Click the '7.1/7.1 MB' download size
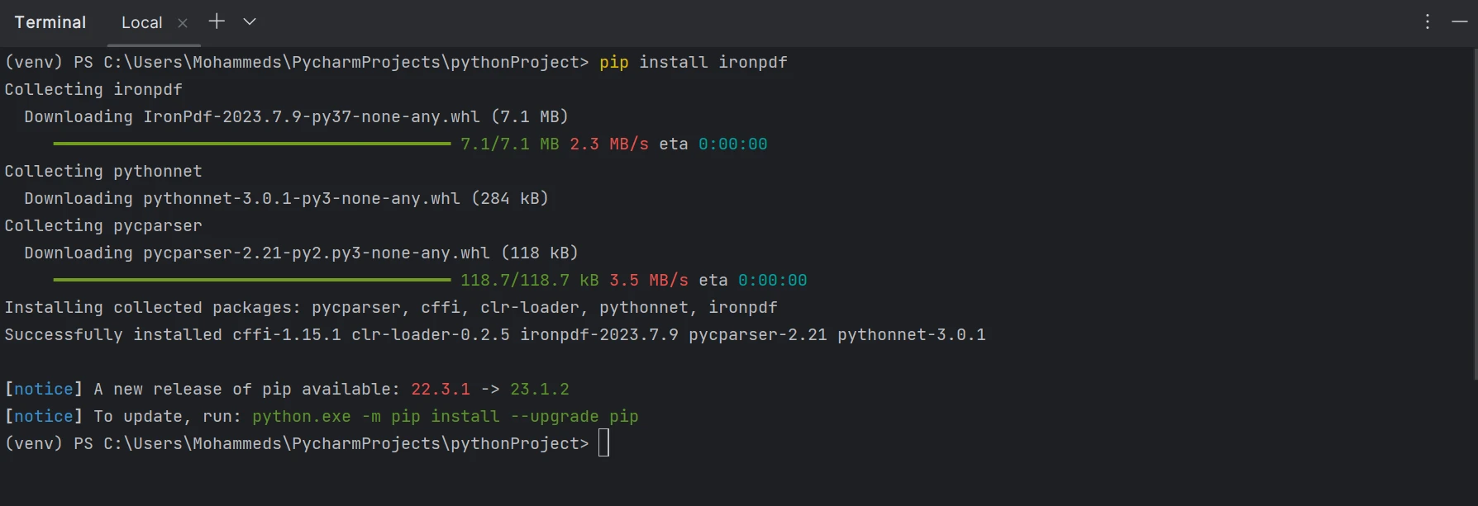1478x506 pixels. [510, 144]
